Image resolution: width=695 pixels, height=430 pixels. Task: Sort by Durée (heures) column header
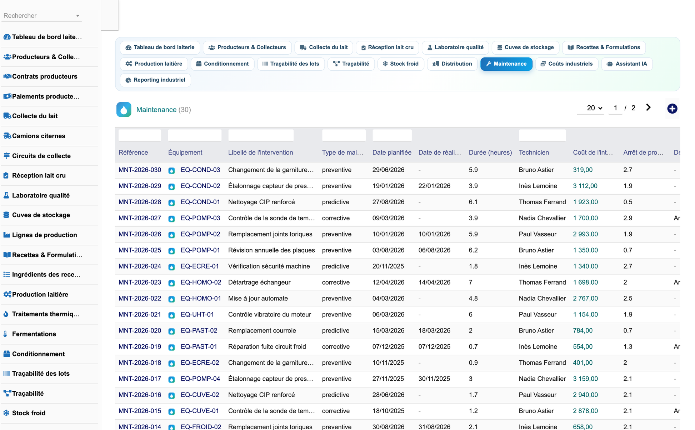click(x=490, y=152)
